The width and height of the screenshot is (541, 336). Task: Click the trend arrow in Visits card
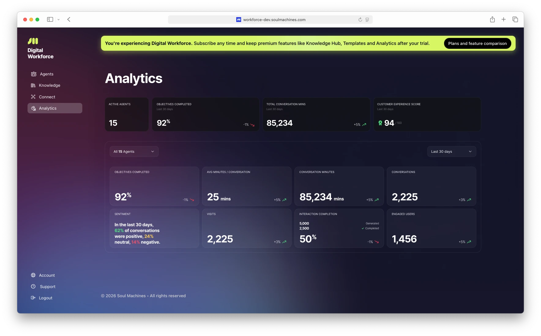284,242
